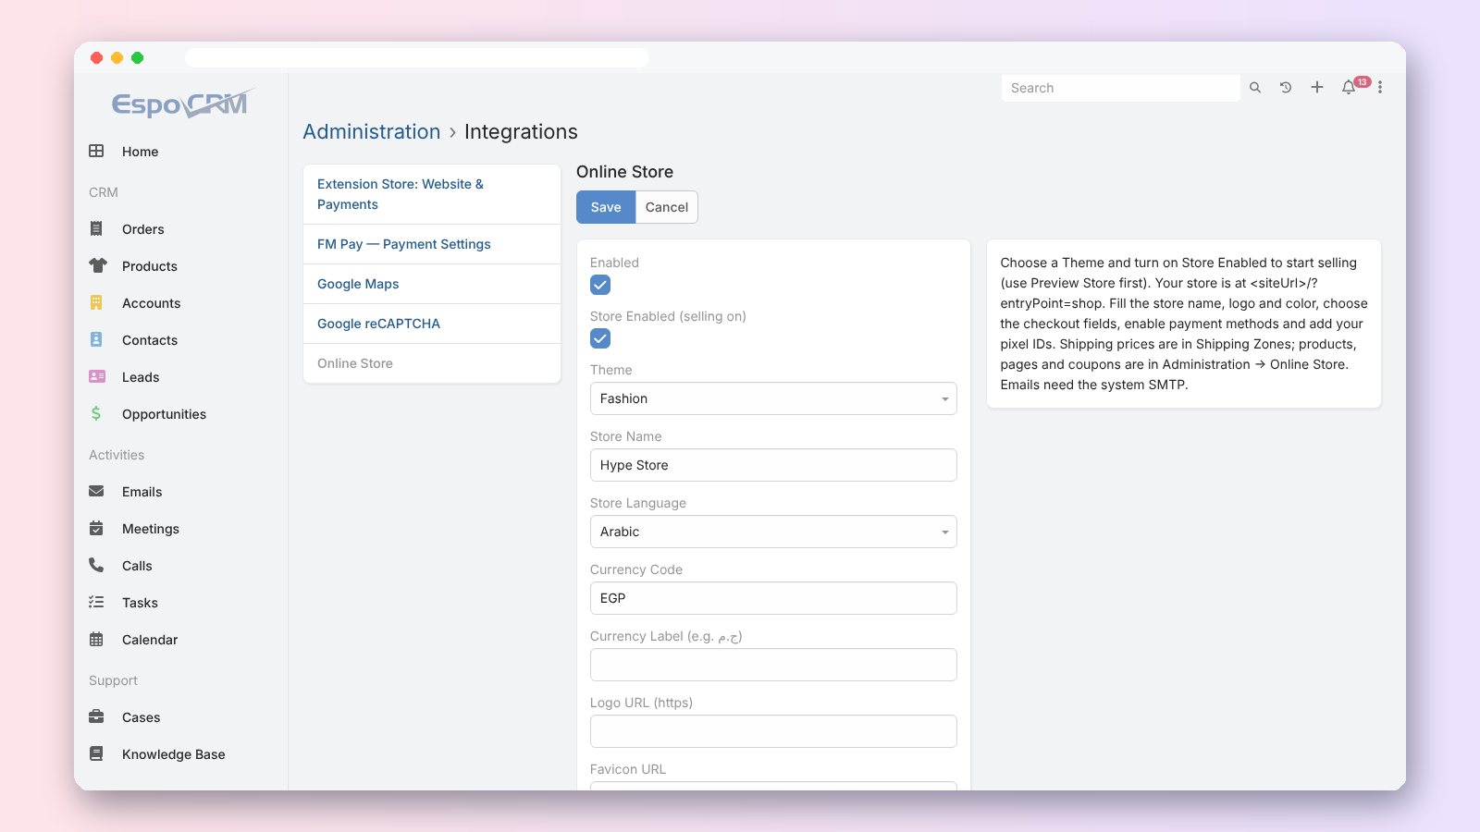The height and width of the screenshot is (832, 1480).
Task: Click the plus quick-create icon
Action: [x=1317, y=87]
